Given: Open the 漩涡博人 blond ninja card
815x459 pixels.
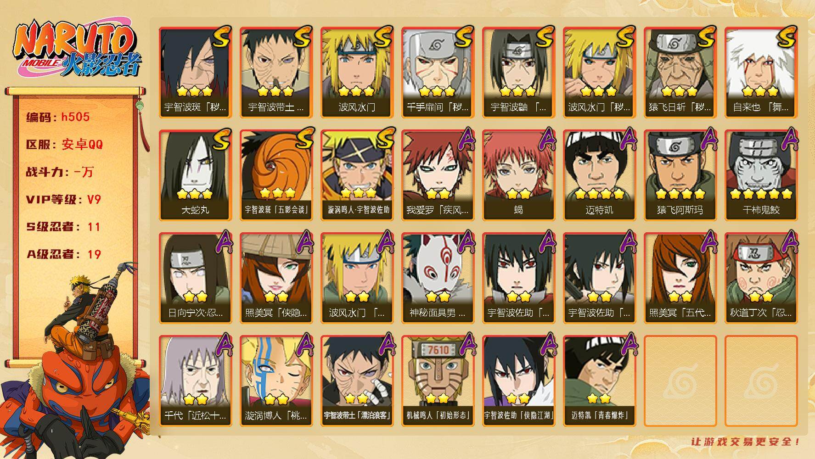Looking at the screenshot, I should click(x=276, y=381).
